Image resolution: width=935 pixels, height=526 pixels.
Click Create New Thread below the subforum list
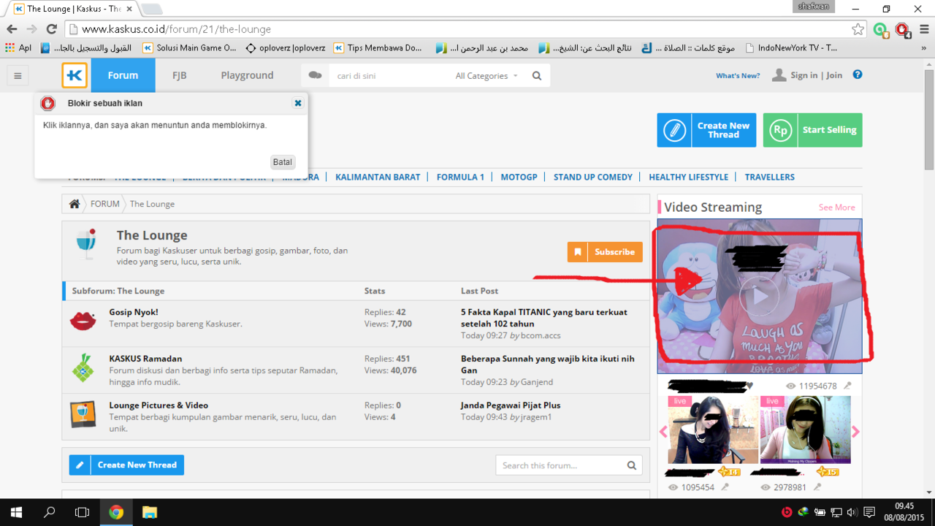coord(126,465)
